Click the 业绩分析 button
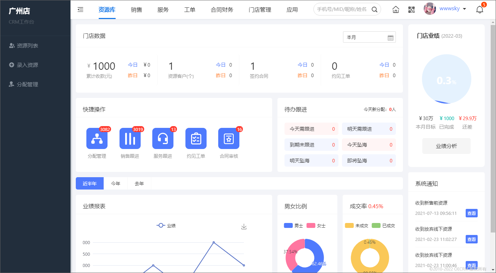The height and width of the screenshot is (273, 496). [x=446, y=146]
